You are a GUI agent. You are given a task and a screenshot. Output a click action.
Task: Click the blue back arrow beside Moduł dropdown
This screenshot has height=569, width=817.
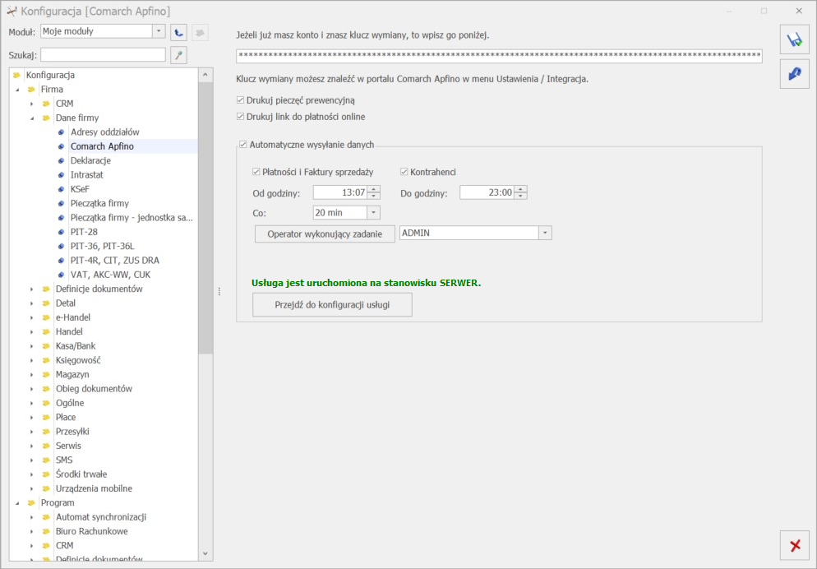(178, 32)
